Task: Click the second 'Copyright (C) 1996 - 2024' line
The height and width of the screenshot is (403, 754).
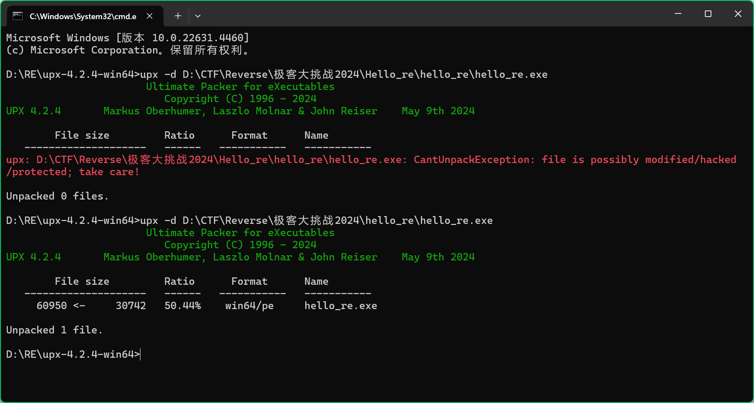Action: (240, 245)
